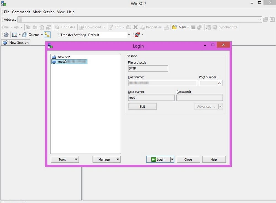Click the view style grid icon

click(15, 35)
